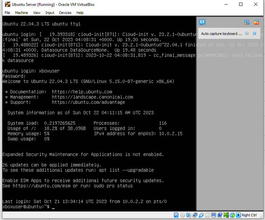
Task: Open the Machine menu
Action: click(21, 13)
